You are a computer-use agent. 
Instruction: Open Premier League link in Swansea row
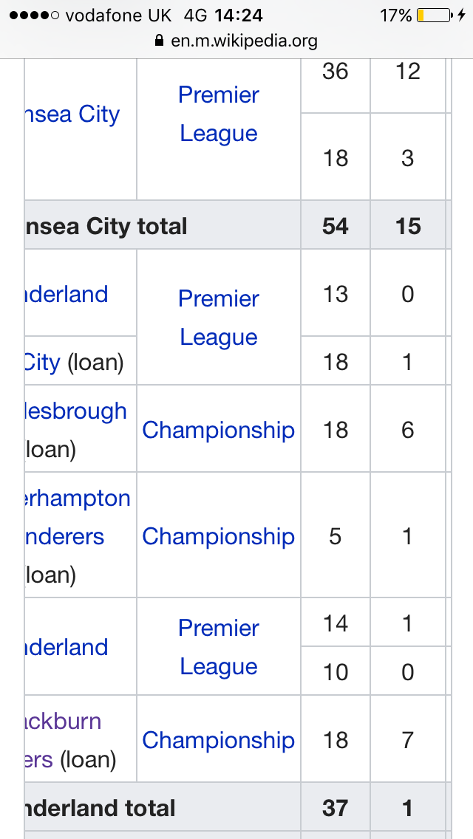[x=219, y=114]
